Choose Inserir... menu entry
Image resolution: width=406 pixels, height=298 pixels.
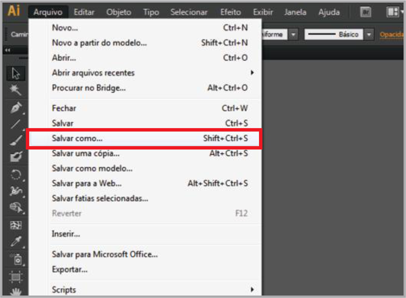point(145,234)
